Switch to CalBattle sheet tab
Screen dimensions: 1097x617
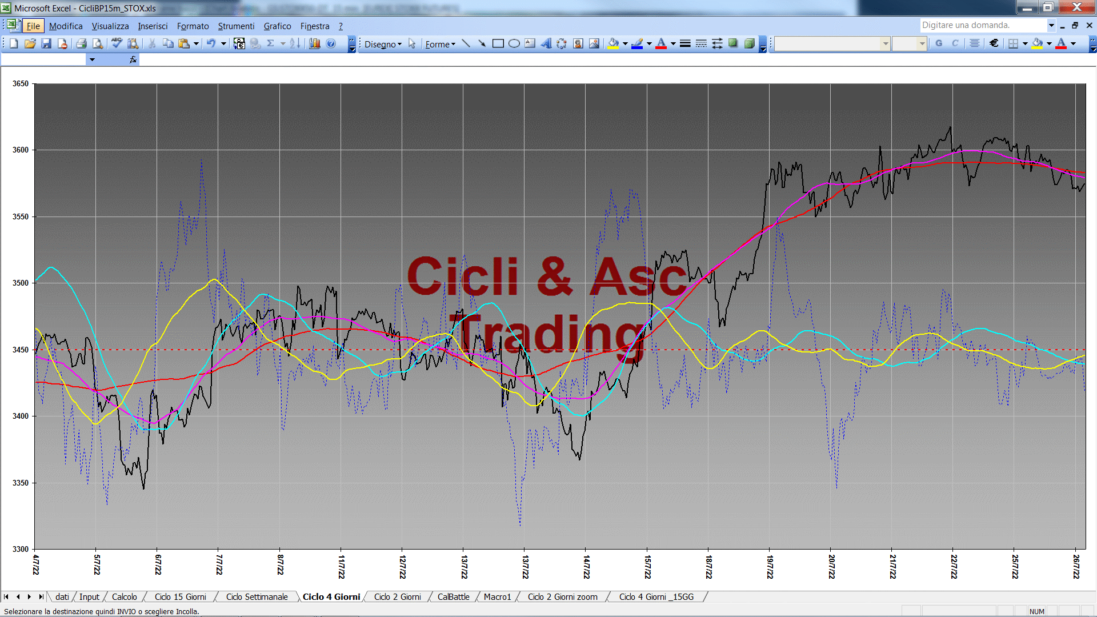(453, 596)
